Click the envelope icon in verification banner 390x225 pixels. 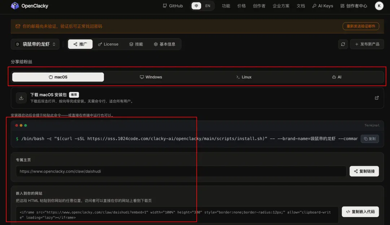pos(18,26)
